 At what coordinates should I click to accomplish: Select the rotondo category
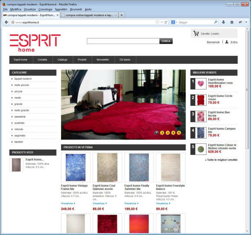click(19, 129)
